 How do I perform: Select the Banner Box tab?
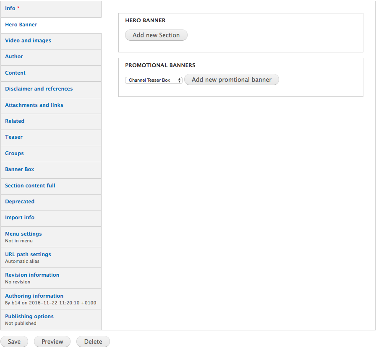20,169
